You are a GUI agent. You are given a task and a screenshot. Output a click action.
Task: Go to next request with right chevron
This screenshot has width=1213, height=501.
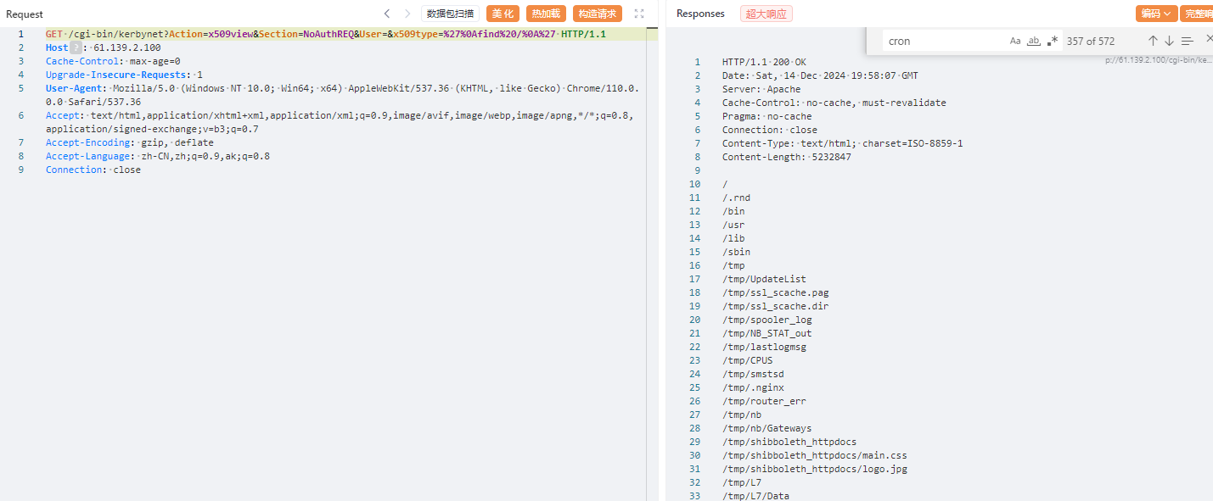coord(407,14)
